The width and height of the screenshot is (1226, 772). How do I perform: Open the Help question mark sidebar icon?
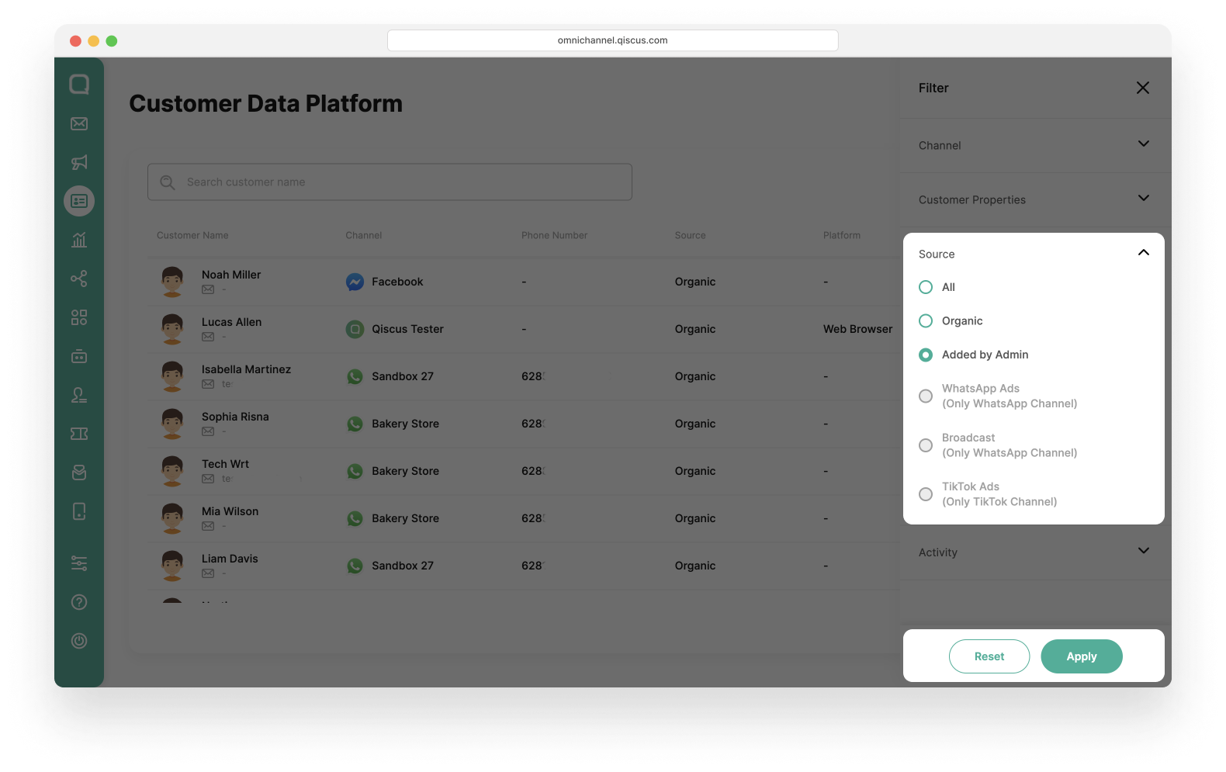click(x=79, y=602)
